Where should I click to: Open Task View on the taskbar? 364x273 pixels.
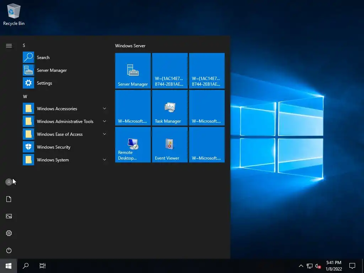click(43, 266)
